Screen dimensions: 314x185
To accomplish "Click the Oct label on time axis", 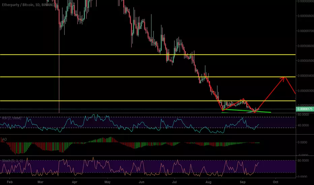I will 276,182.
